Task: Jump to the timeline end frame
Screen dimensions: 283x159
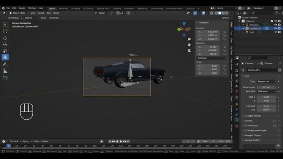Action: (128, 141)
